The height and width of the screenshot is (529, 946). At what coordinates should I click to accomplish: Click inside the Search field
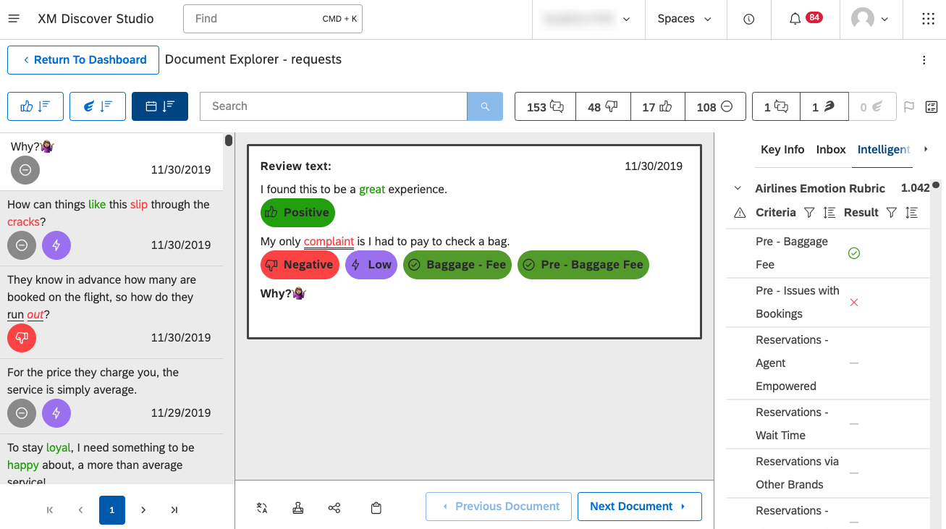(x=333, y=106)
